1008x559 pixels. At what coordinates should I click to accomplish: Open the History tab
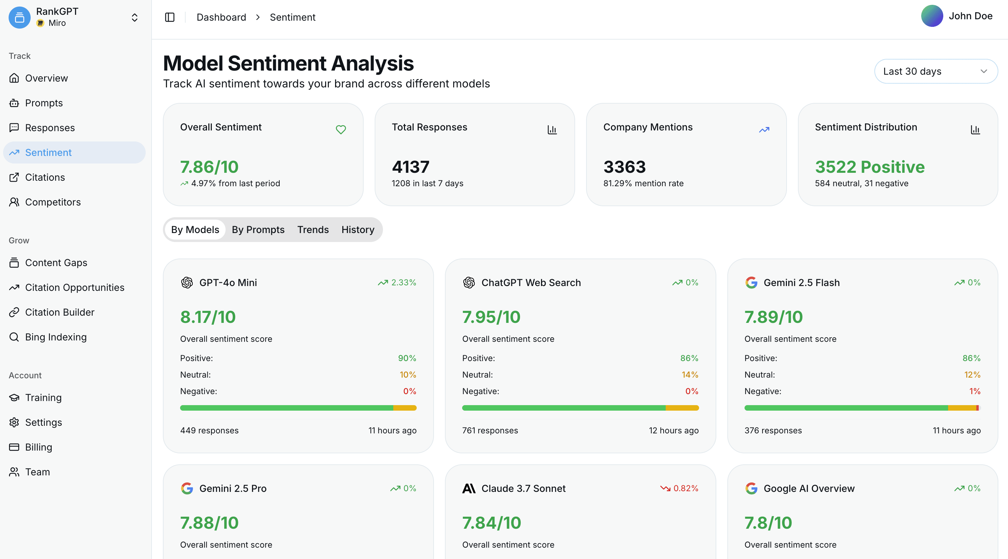click(x=358, y=230)
